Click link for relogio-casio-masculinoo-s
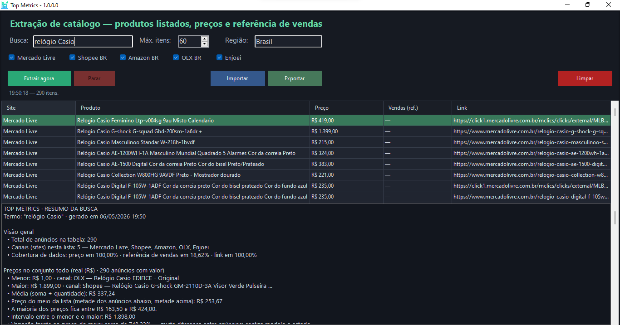Screen dimensions: 620x325 click(x=531, y=142)
